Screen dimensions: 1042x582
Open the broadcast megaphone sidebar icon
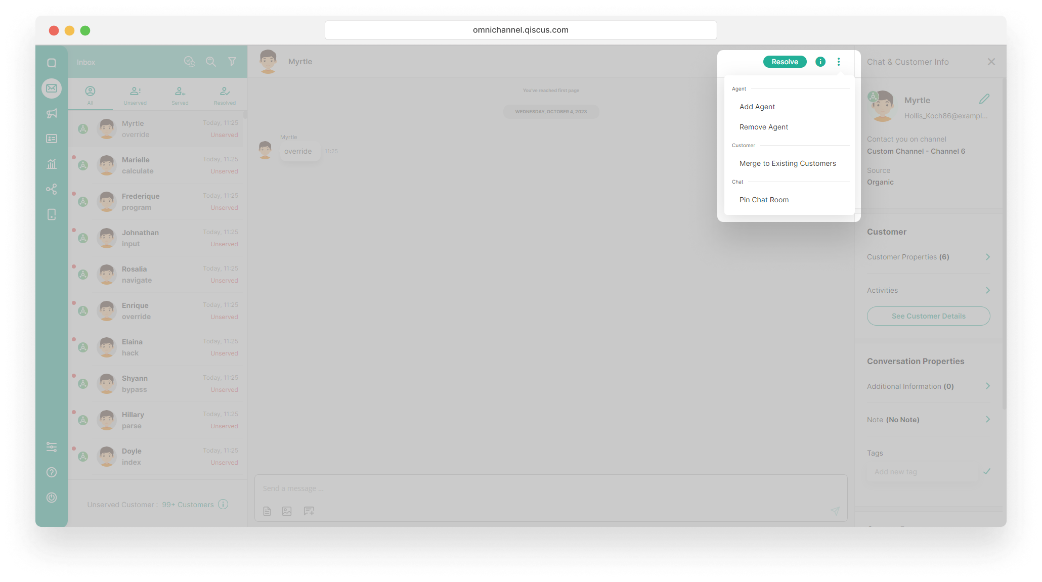[52, 114]
